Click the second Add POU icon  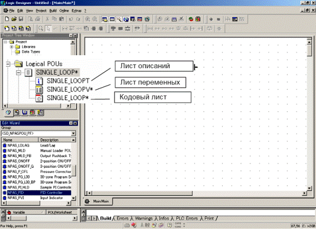point(14,29)
